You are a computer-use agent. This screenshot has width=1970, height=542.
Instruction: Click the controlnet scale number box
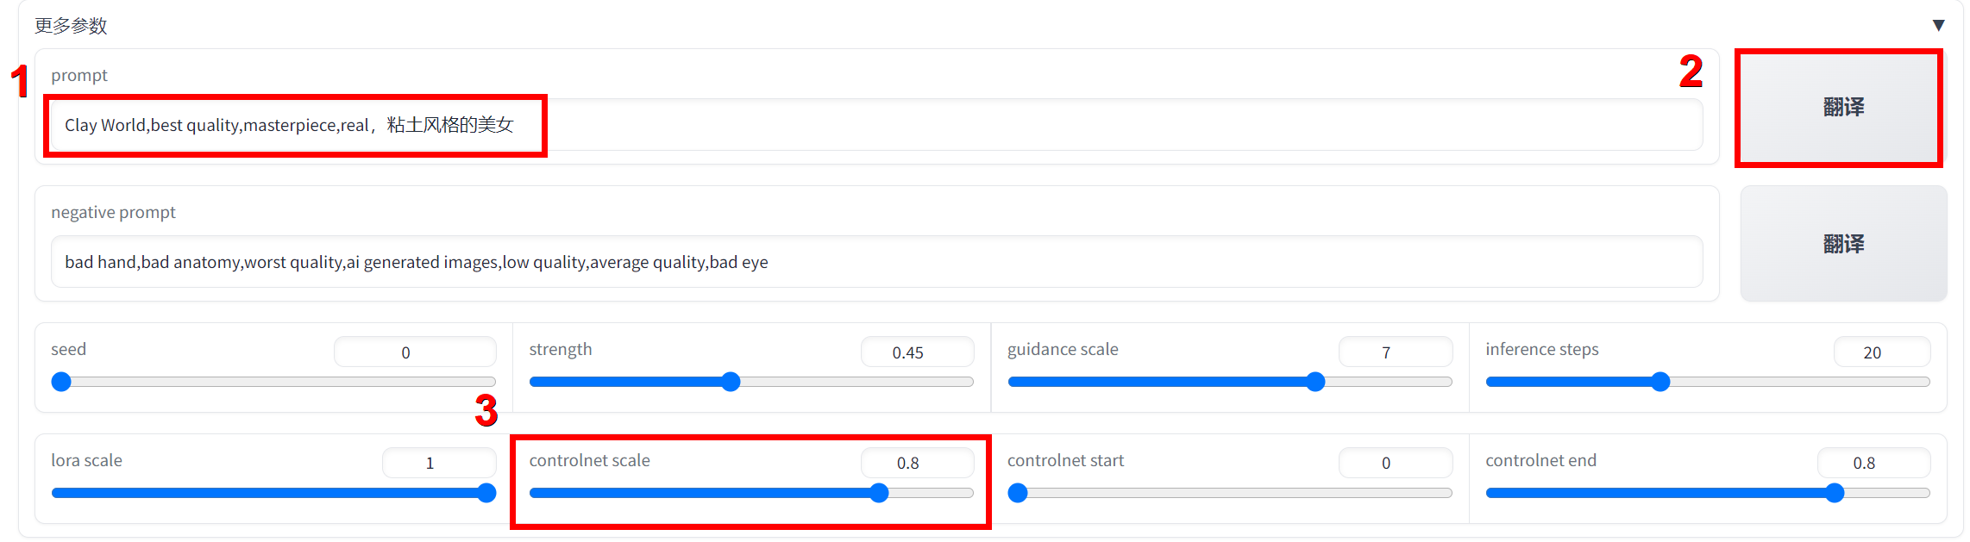click(916, 463)
